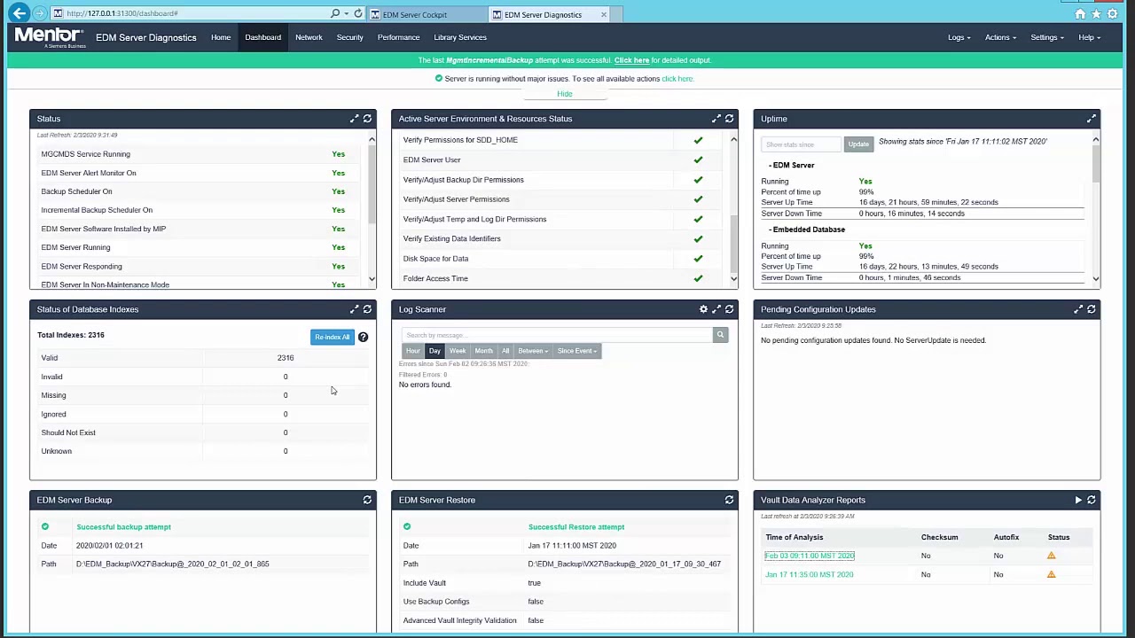Click Hide link under server message
The image size is (1135, 638).
pos(565,94)
